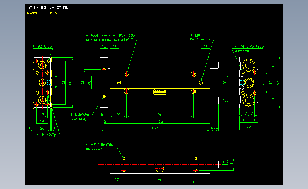Viewport: 308px width, 189px height.
Task: Select the "17" dimension in bottom view
Action: point(117,179)
